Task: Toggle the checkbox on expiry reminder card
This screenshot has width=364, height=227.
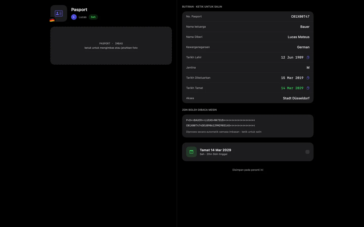Action: [307, 152]
